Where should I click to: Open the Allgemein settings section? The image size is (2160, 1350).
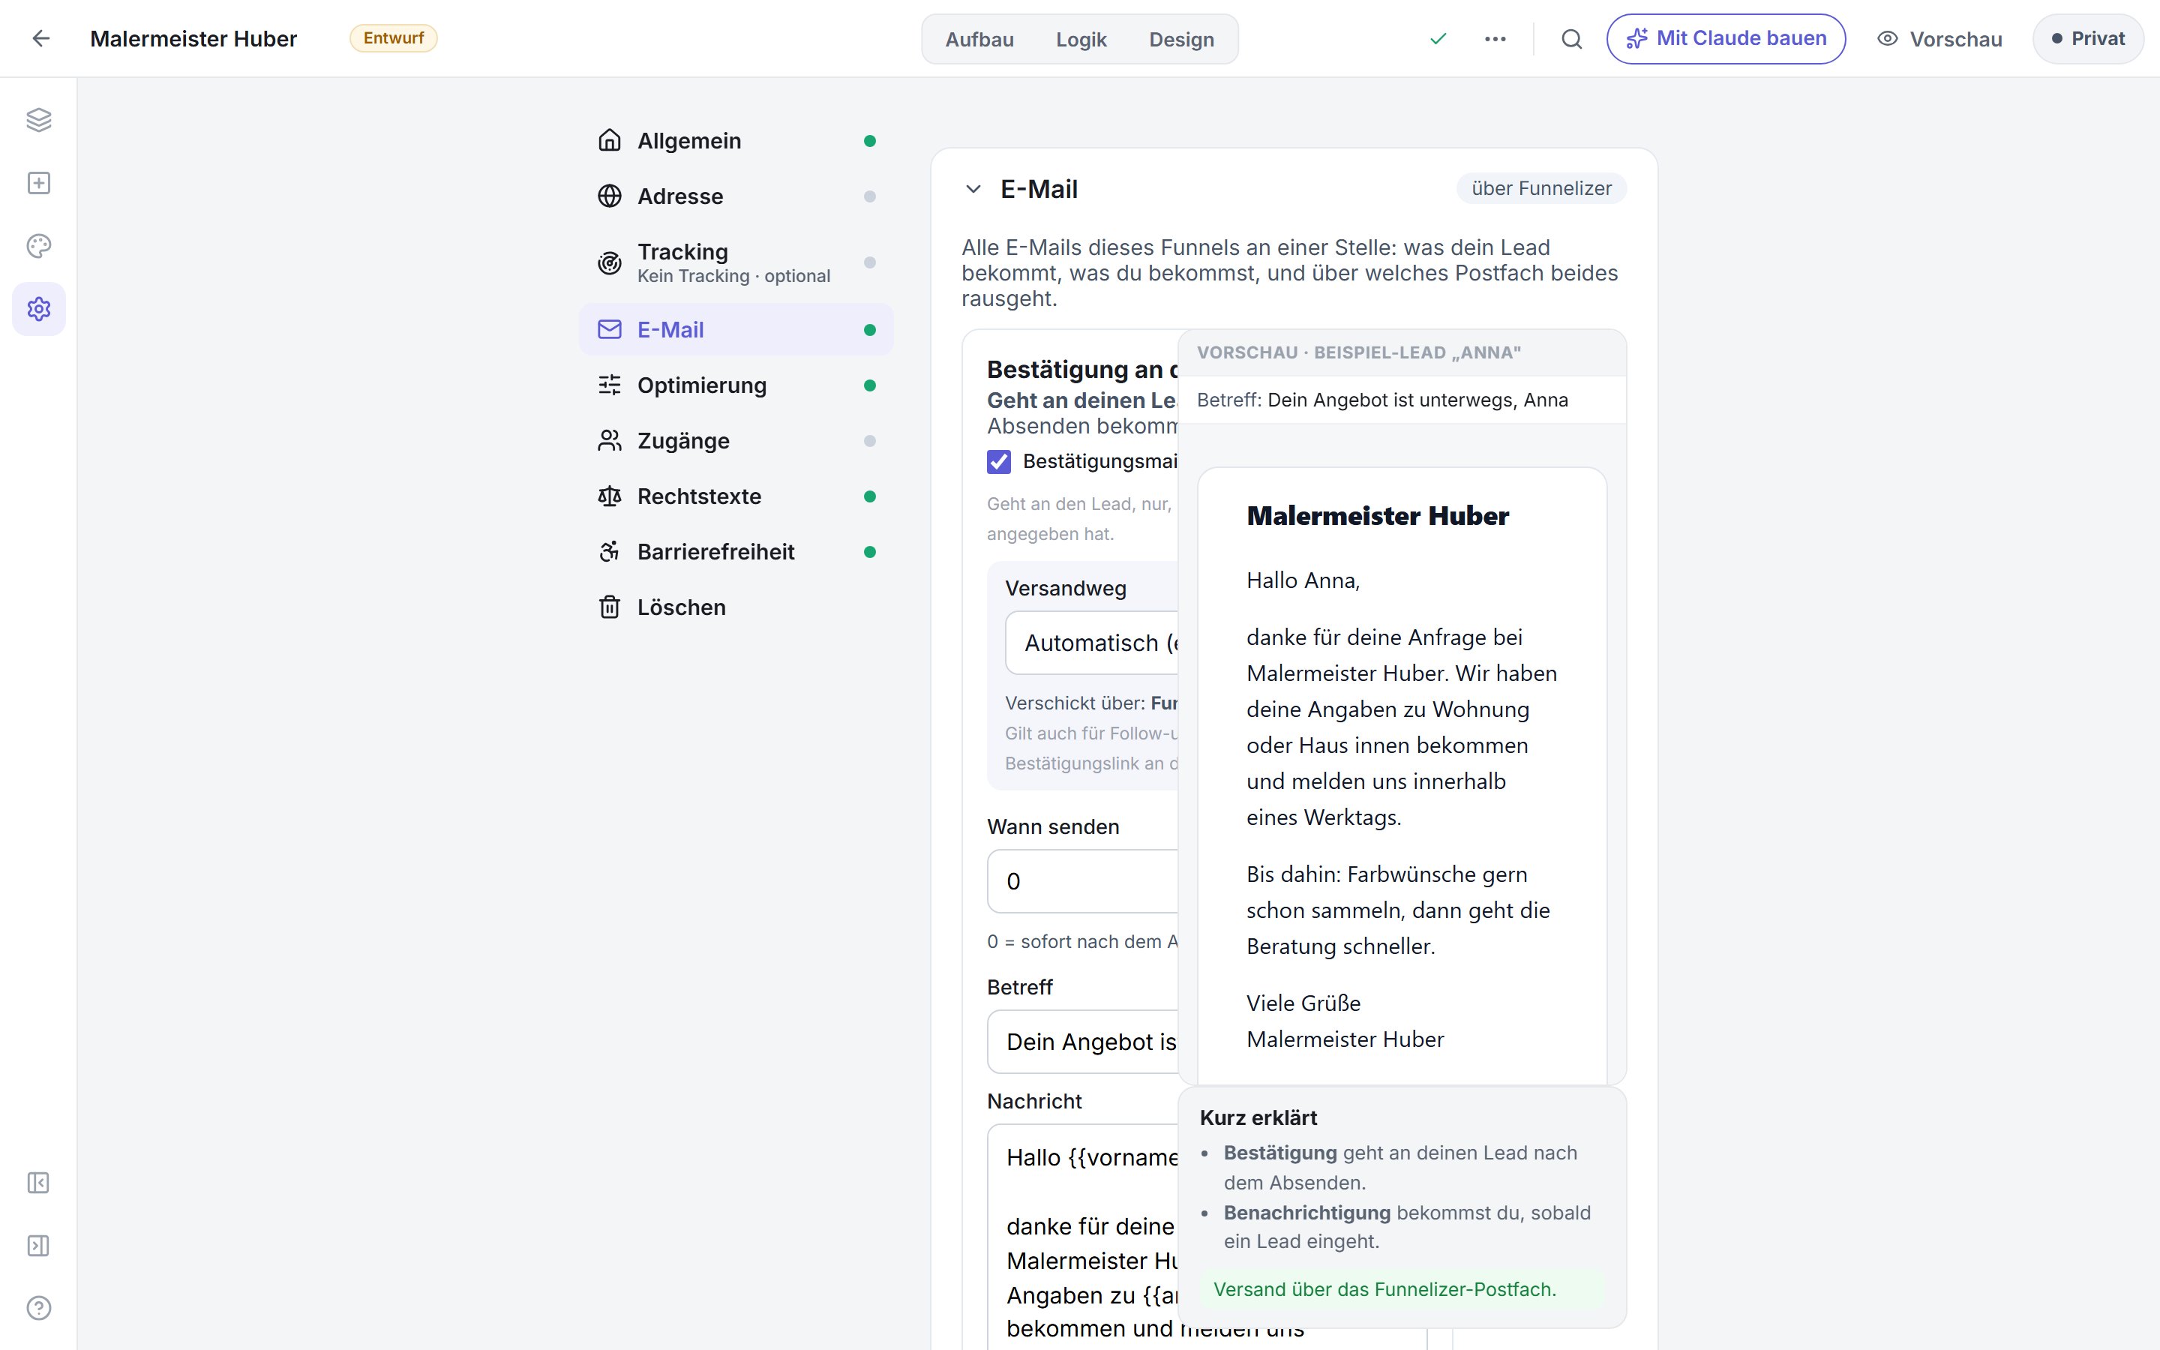tap(736, 140)
